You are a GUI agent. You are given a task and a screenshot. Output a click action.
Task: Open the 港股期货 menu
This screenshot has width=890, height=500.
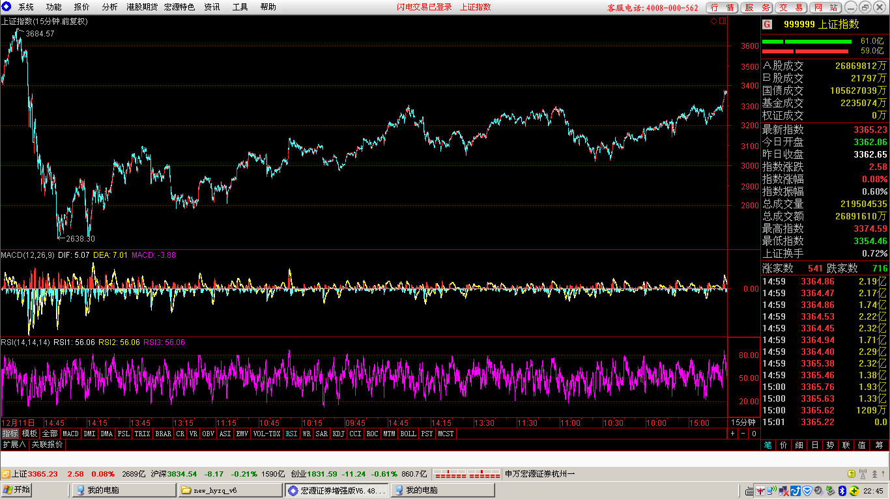pos(142,7)
